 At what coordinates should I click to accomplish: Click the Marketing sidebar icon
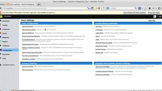1,37
